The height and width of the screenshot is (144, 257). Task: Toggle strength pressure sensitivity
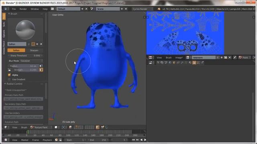point(41,70)
